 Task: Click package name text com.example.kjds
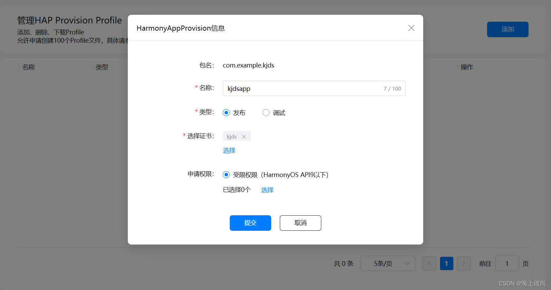(x=248, y=65)
